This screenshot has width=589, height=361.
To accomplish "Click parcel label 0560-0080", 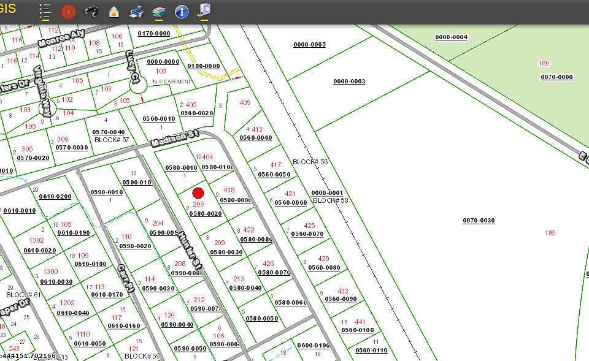I will click(x=324, y=268).
